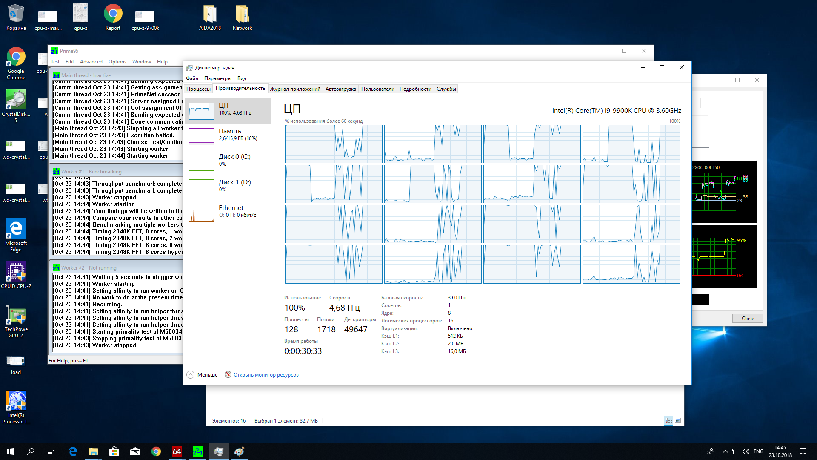Viewport: 817px width, 460px height.
Task: Open the Параметры menu in Task Manager
Action: (217, 78)
